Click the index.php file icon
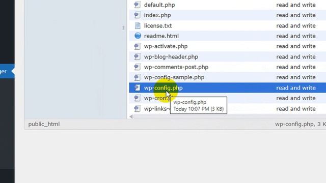326x183 pixels. tap(137, 15)
